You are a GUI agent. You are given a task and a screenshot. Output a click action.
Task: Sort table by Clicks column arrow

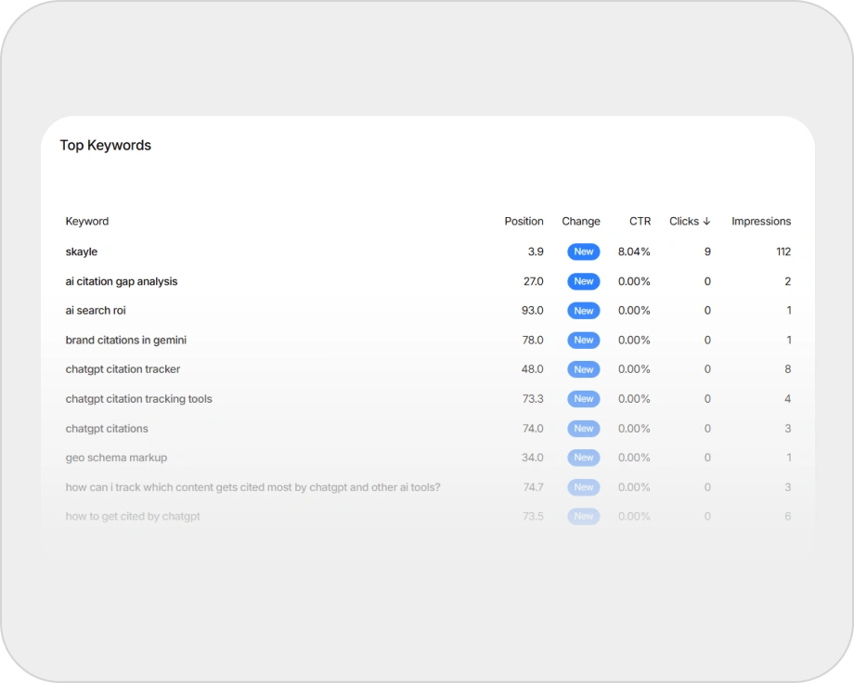click(x=706, y=222)
